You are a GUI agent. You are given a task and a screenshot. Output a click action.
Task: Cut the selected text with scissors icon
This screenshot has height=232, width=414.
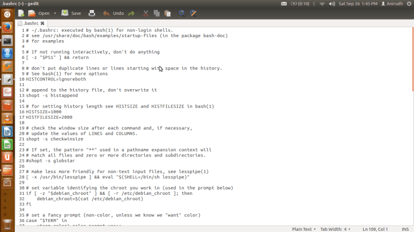pos(145,13)
